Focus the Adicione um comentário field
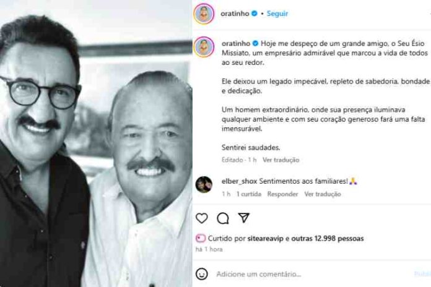This screenshot has width=431, height=287. [313, 274]
